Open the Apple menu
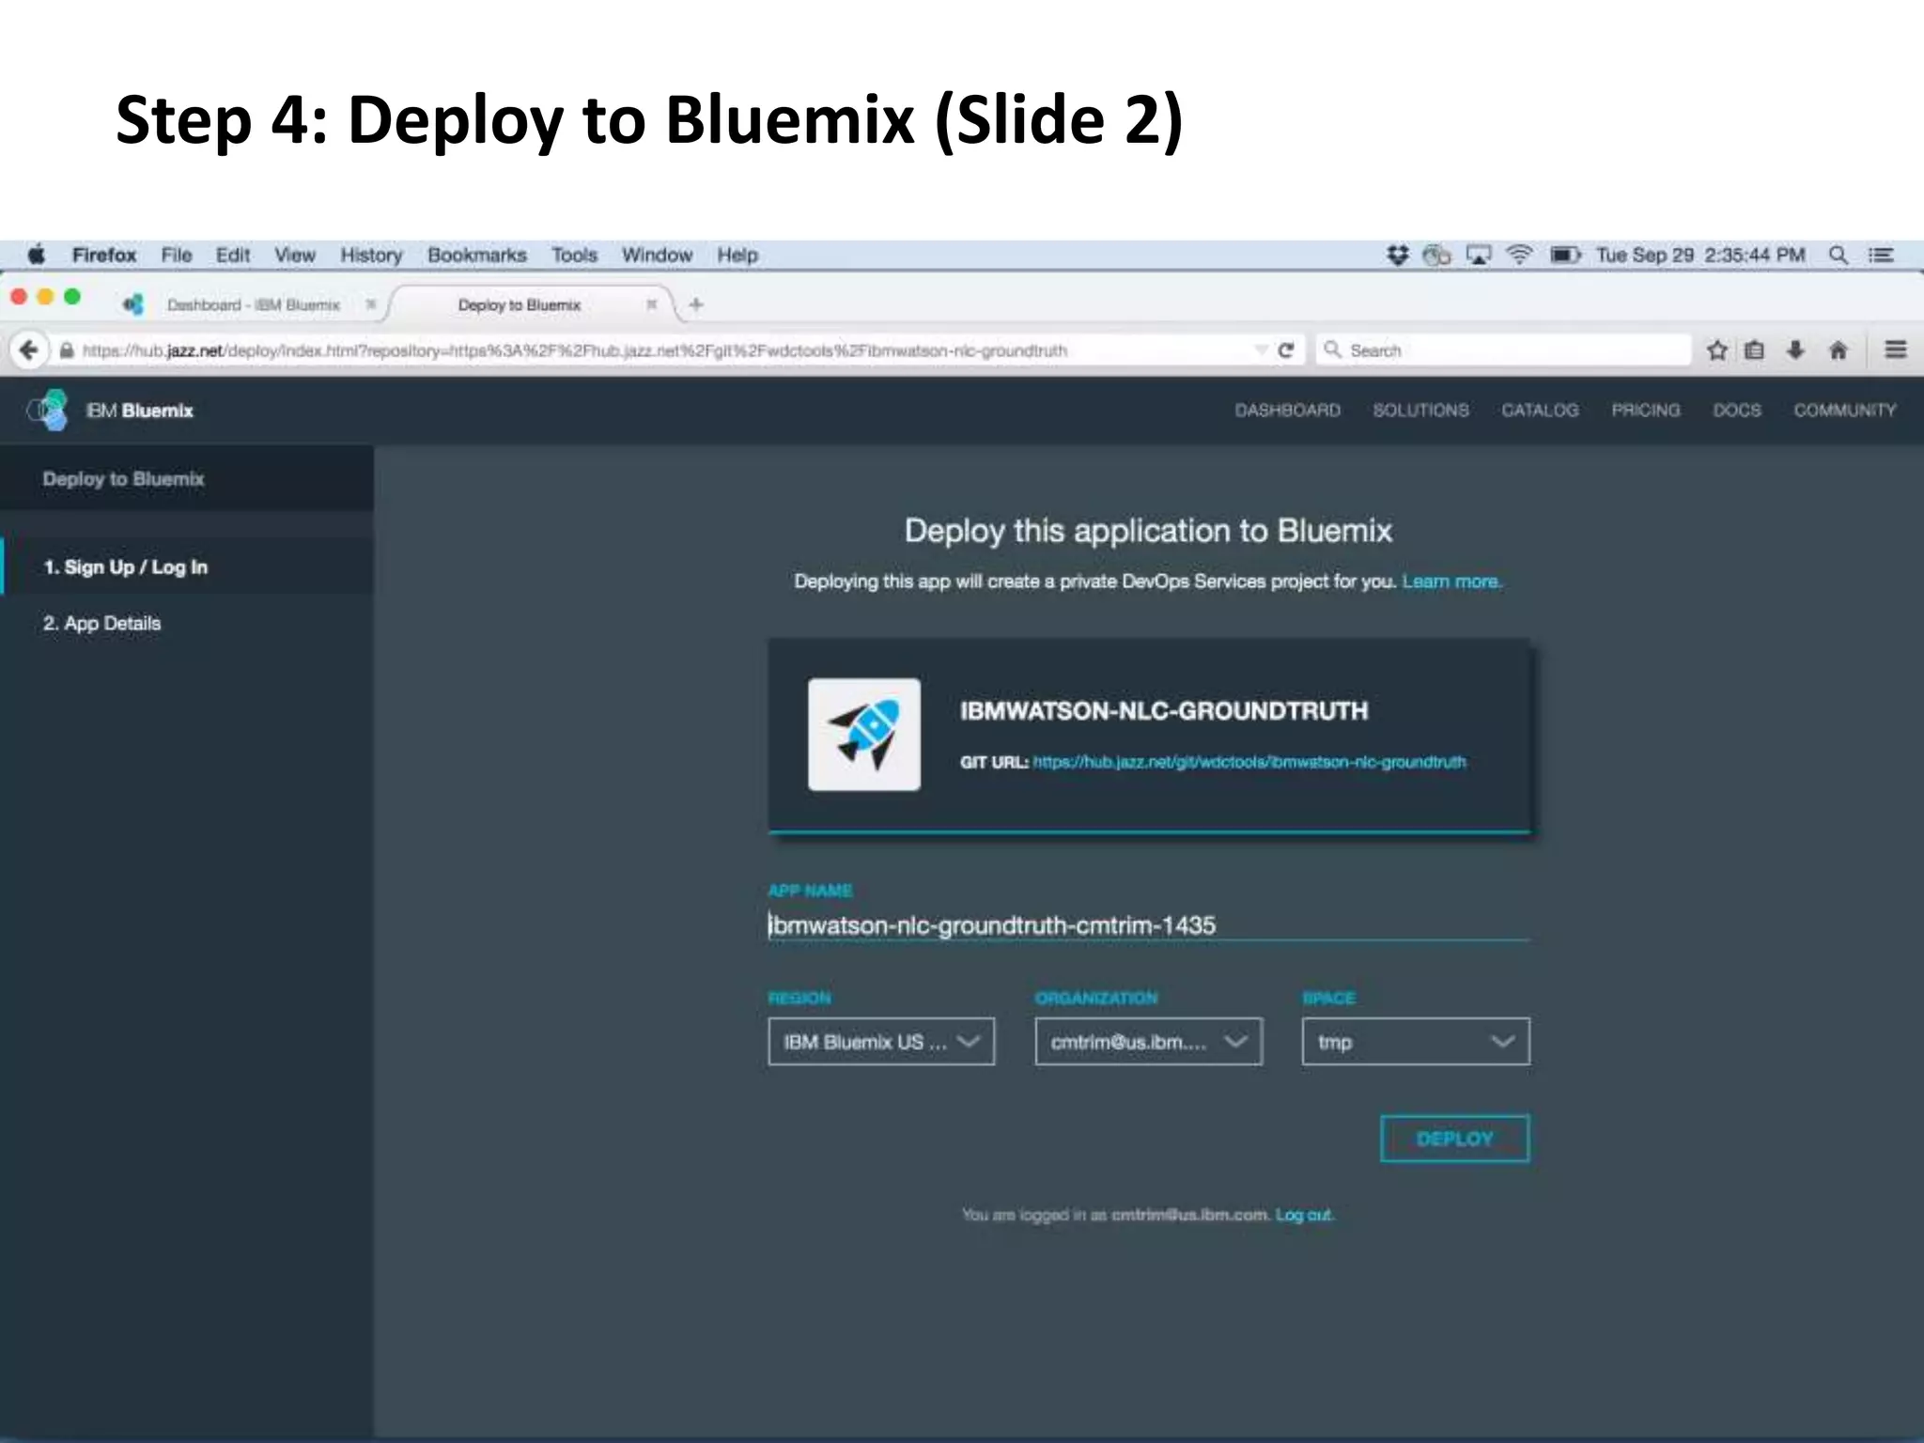Image resolution: width=1924 pixels, height=1443 pixels. coord(37,255)
